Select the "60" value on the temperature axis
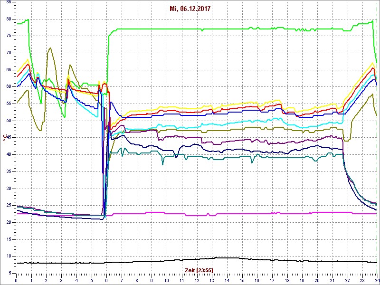Viewport: 380px width, 285px height. [9, 87]
